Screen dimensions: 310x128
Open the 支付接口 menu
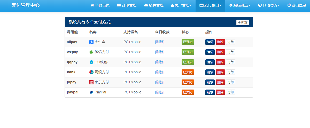tap(210, 5)
